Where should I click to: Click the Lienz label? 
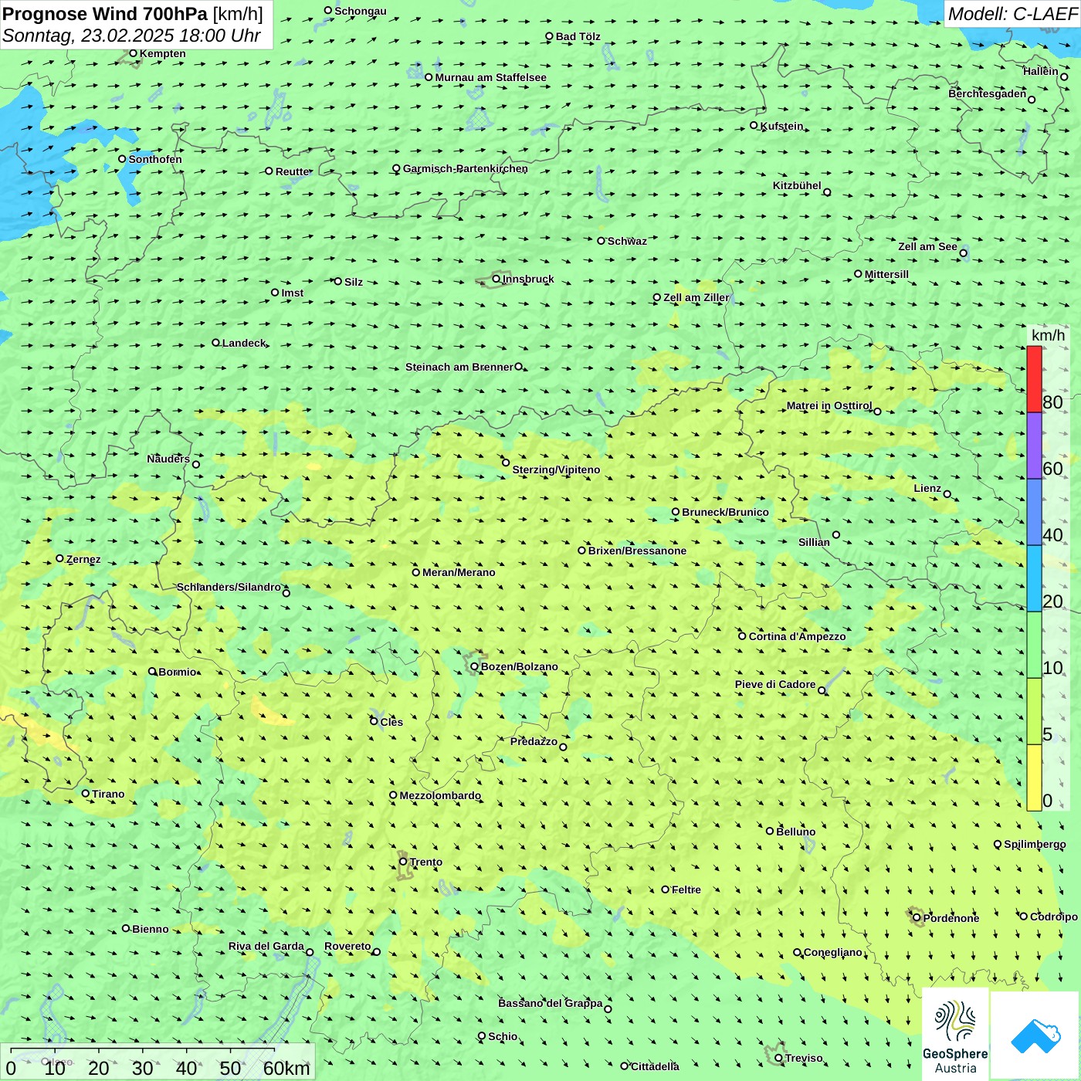tap(927, 488)
